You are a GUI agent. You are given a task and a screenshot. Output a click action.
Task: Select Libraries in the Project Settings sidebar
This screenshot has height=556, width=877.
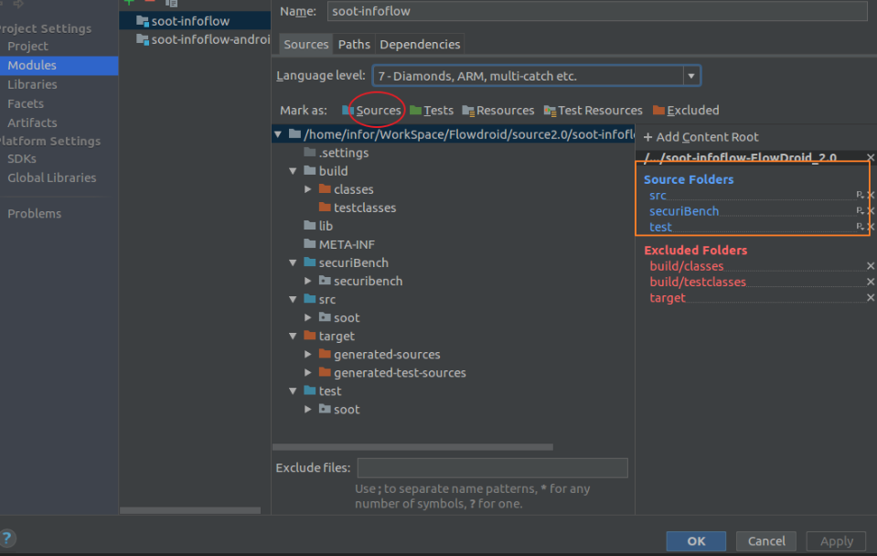(33, 84)
